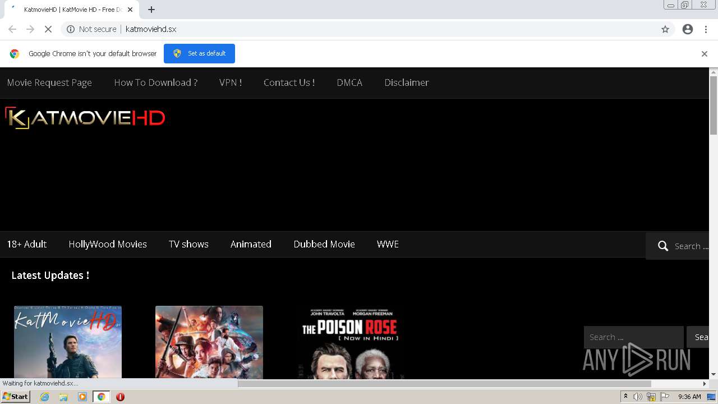The image size is (718, 404).
Task: Open the DMCA page
Action: tap(349, 82)
